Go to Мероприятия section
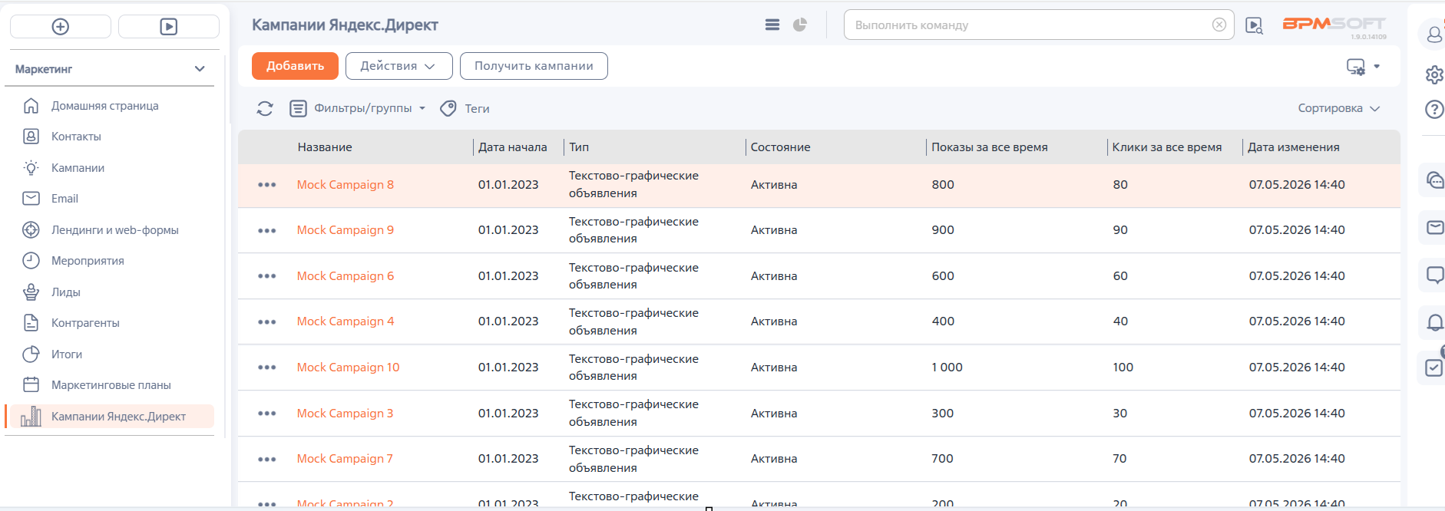Viewport: 1445px width, 511px height. (88, 261)
